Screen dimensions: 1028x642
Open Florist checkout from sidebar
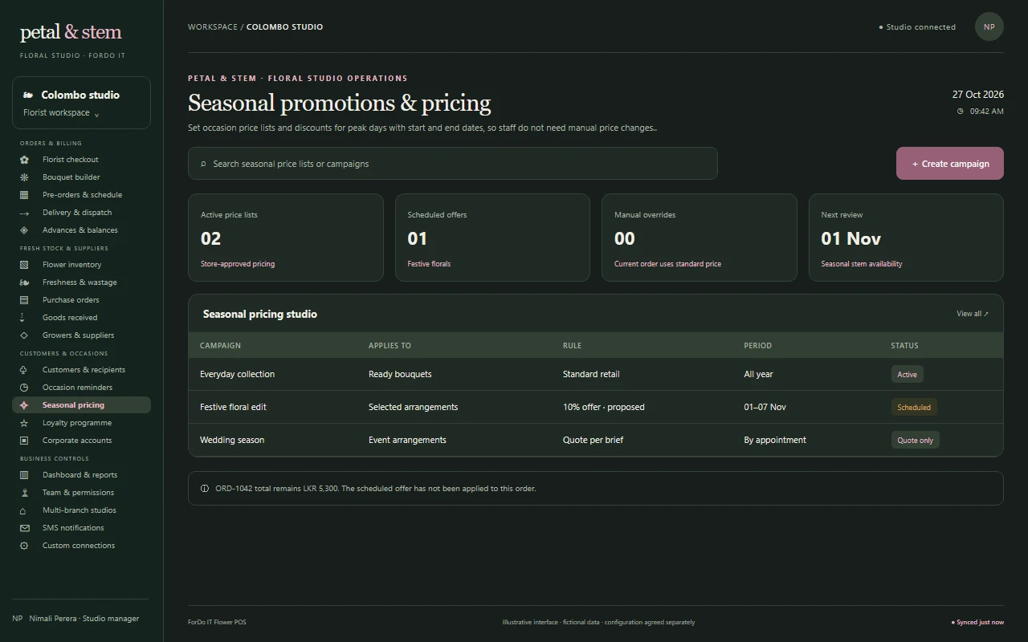point(81,160)
